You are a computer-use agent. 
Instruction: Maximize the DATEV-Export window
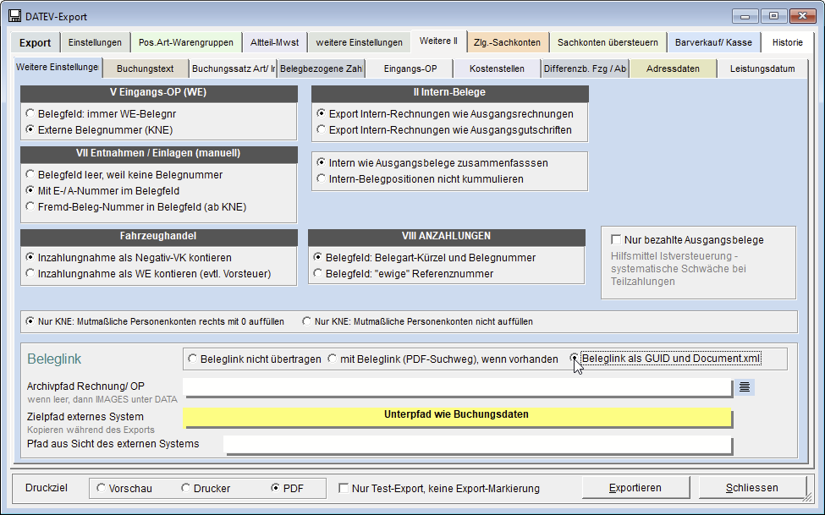tap(773, 16)
